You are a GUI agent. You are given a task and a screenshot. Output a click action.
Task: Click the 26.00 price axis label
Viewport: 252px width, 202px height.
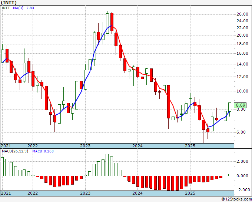(242, 14)
